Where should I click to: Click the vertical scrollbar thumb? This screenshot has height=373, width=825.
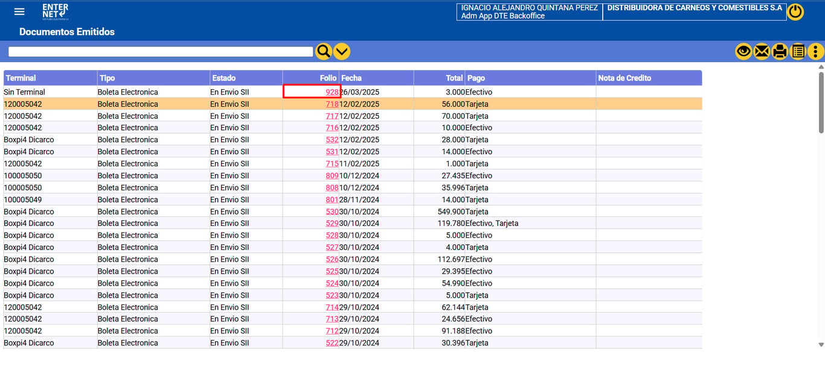pyautogui.click(x=821, y=102)
